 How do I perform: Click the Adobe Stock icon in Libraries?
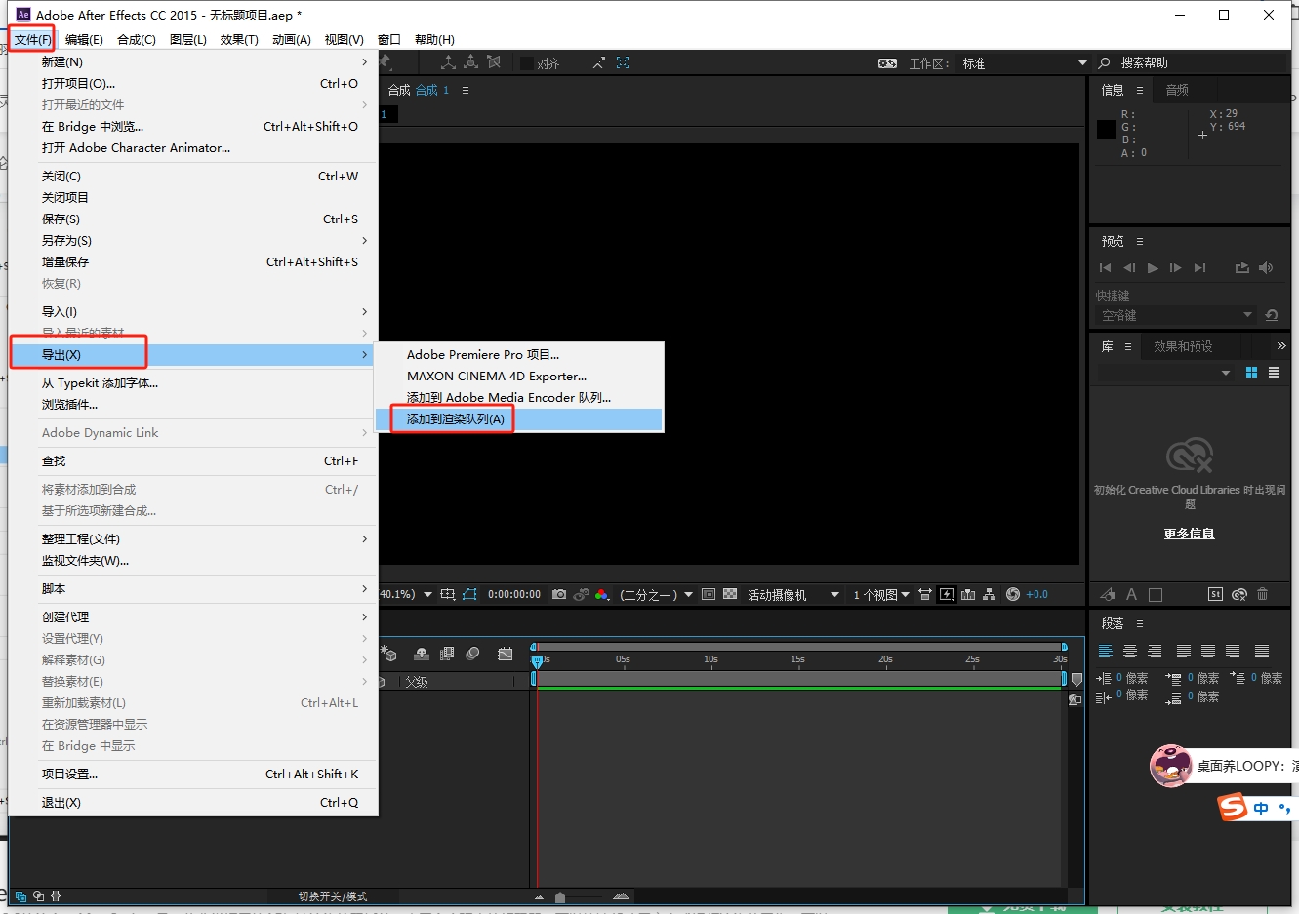[1215, 594]
